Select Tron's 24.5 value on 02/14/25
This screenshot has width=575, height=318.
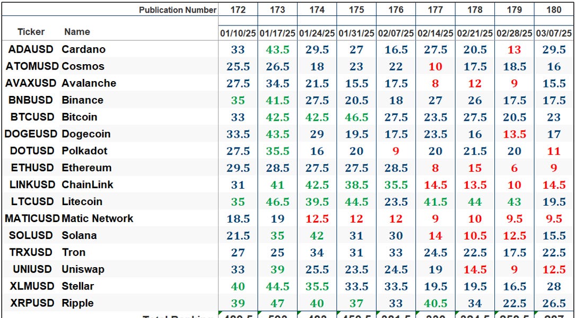point(435,252)
